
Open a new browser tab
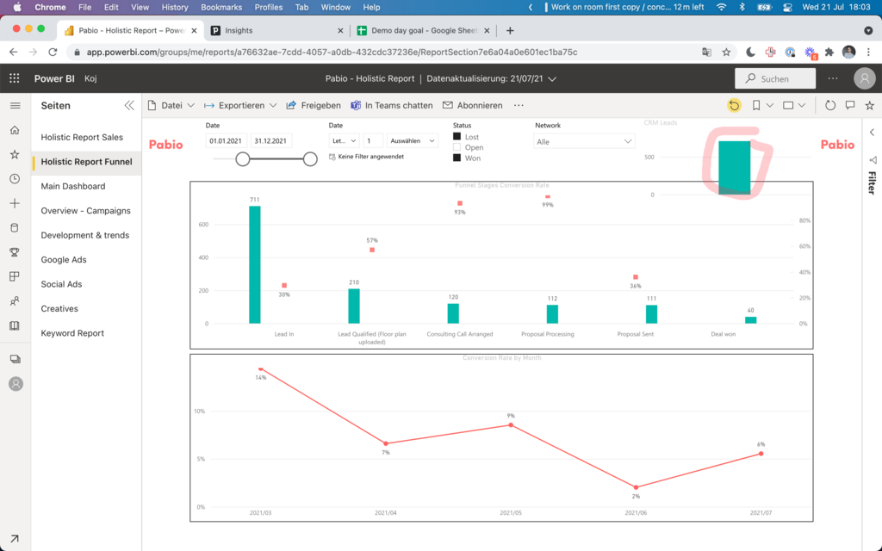(510, 30)
